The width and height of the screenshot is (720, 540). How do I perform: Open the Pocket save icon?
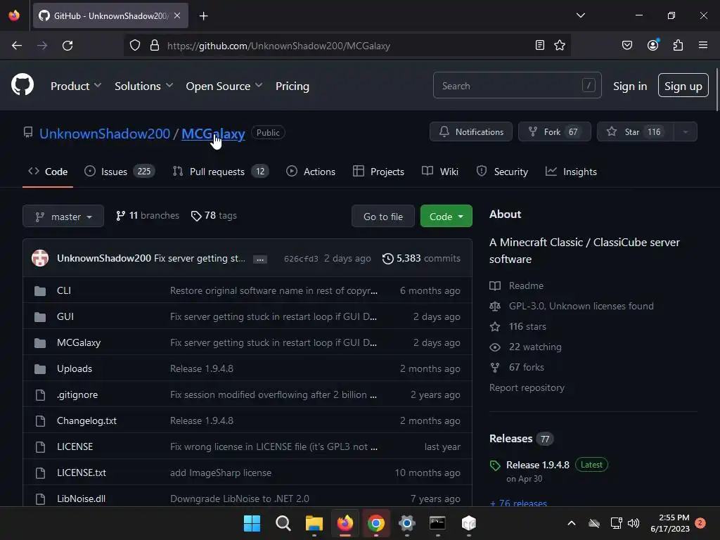pos(627,45)
